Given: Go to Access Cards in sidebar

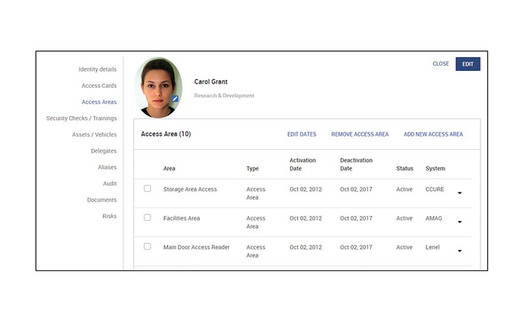Looking at the screenshot, I should [99, 86].
